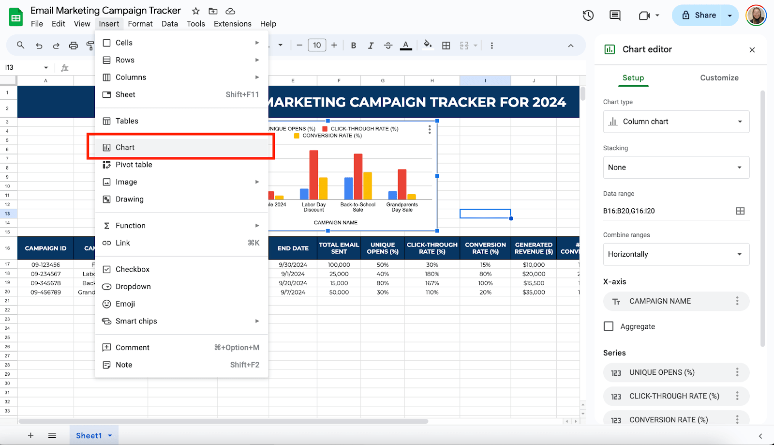The height and width of the screenshot is (445, 774).
Task: Expand the Share options arrow
Action: click(x=729, y=15)
